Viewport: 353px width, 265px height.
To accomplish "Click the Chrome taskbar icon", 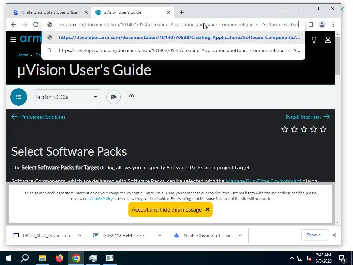I will [76, 258].
